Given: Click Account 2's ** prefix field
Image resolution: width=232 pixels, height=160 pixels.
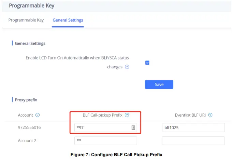Looking at the screenshot, I should pyautogui.click(x=105, y=141).
